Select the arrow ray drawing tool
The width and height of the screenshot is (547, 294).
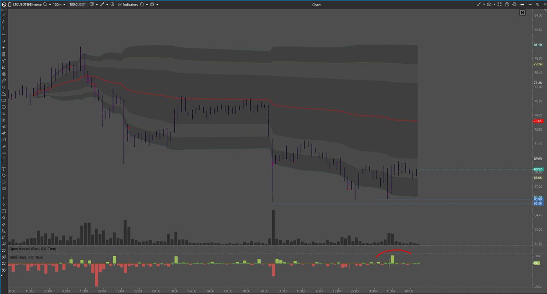pyautogui.click(x=4, y=41)
